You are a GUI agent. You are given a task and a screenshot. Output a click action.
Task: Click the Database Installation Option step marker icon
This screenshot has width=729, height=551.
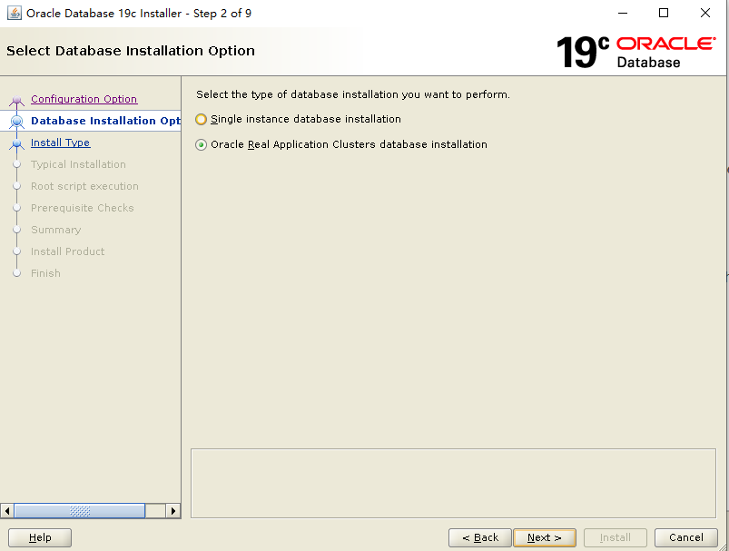(16, 121)
